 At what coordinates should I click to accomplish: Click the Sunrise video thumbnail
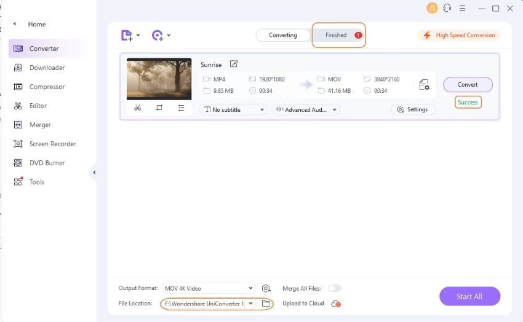pyautogui.click(x=159, y=79)
